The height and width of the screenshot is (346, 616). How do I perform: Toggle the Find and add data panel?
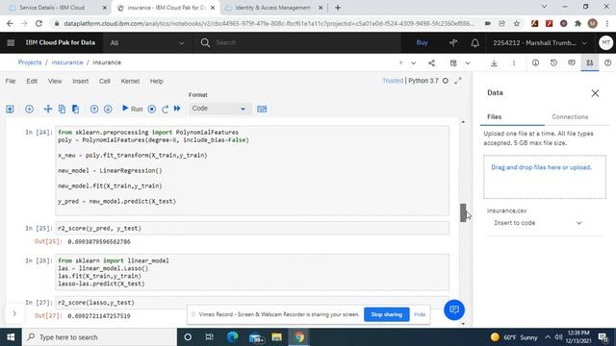pos(590,62)
